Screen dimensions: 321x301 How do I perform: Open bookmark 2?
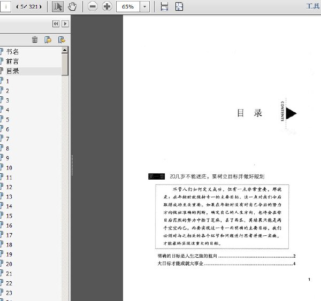point(7,91)
